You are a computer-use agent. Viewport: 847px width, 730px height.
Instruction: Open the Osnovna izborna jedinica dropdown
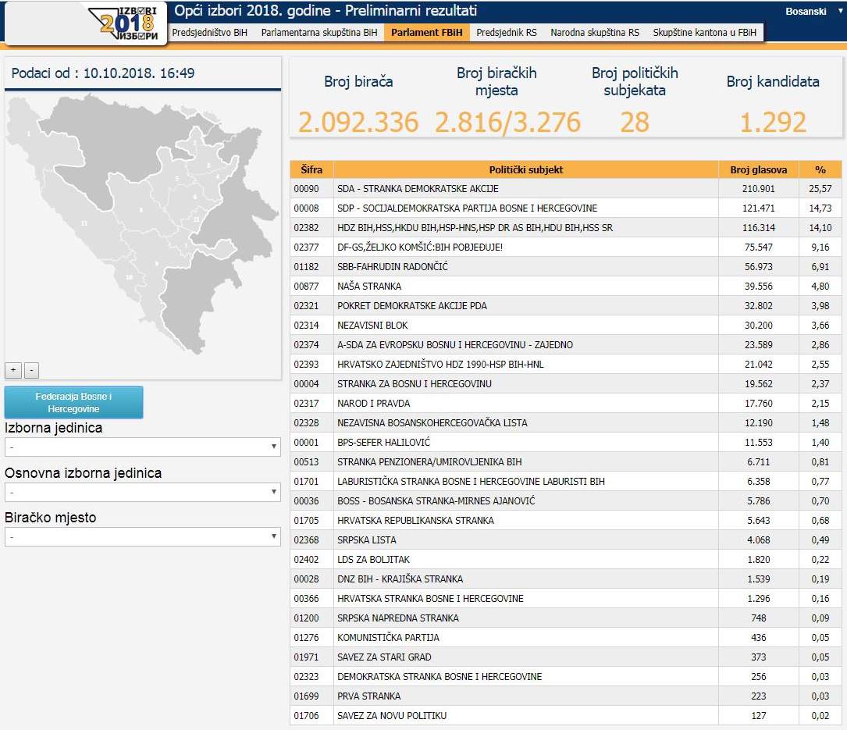143,492
